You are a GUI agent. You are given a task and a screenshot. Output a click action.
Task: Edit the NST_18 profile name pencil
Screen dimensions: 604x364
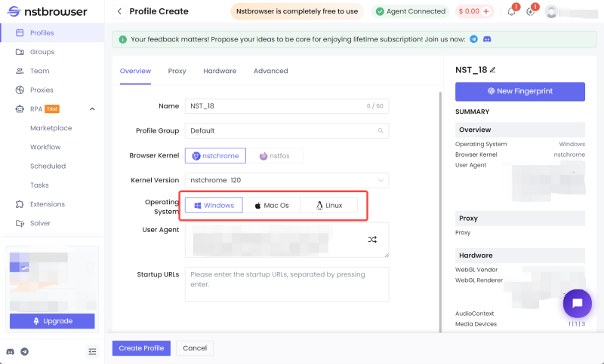[x=493, y=70]
